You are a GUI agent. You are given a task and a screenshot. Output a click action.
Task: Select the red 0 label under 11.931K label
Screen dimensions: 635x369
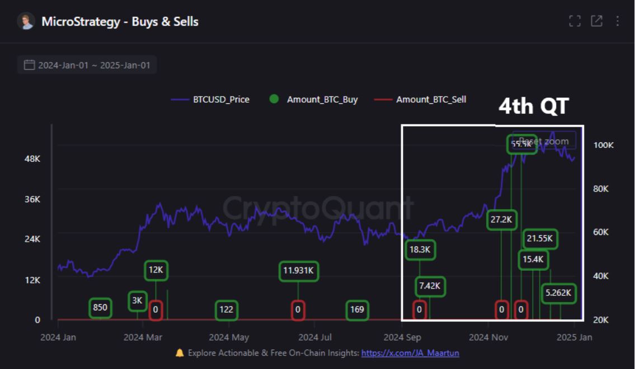[298, 310]
